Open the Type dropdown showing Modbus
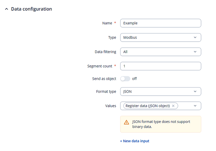 160,38
